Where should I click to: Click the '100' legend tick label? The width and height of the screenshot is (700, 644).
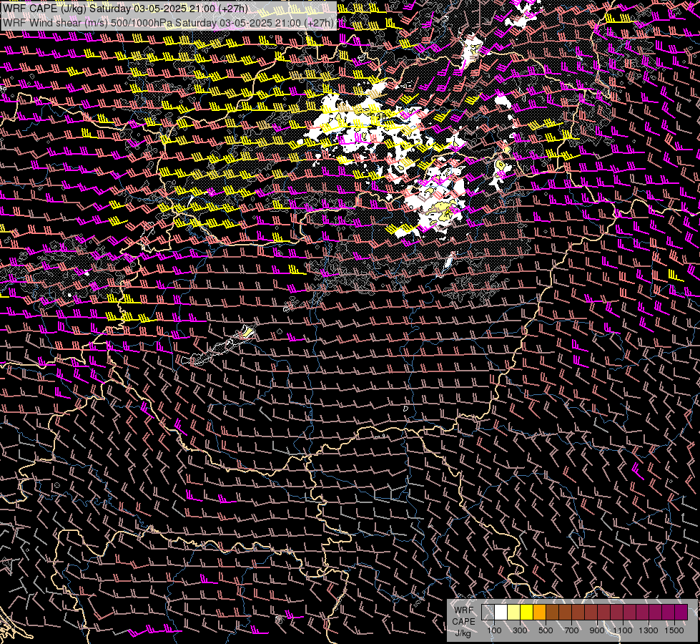[494, 630]
